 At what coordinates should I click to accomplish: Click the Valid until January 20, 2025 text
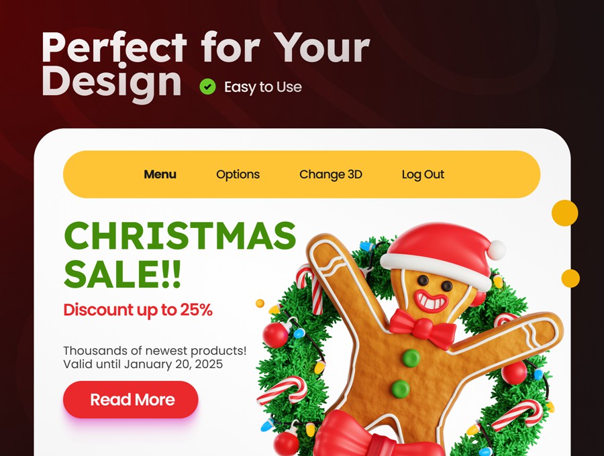(143, 364)
